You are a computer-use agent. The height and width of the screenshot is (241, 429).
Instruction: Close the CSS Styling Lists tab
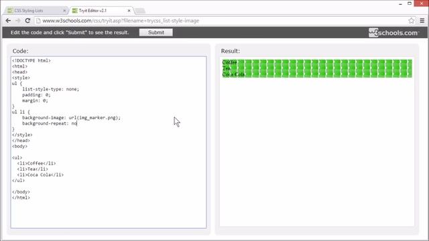(64, 11)
